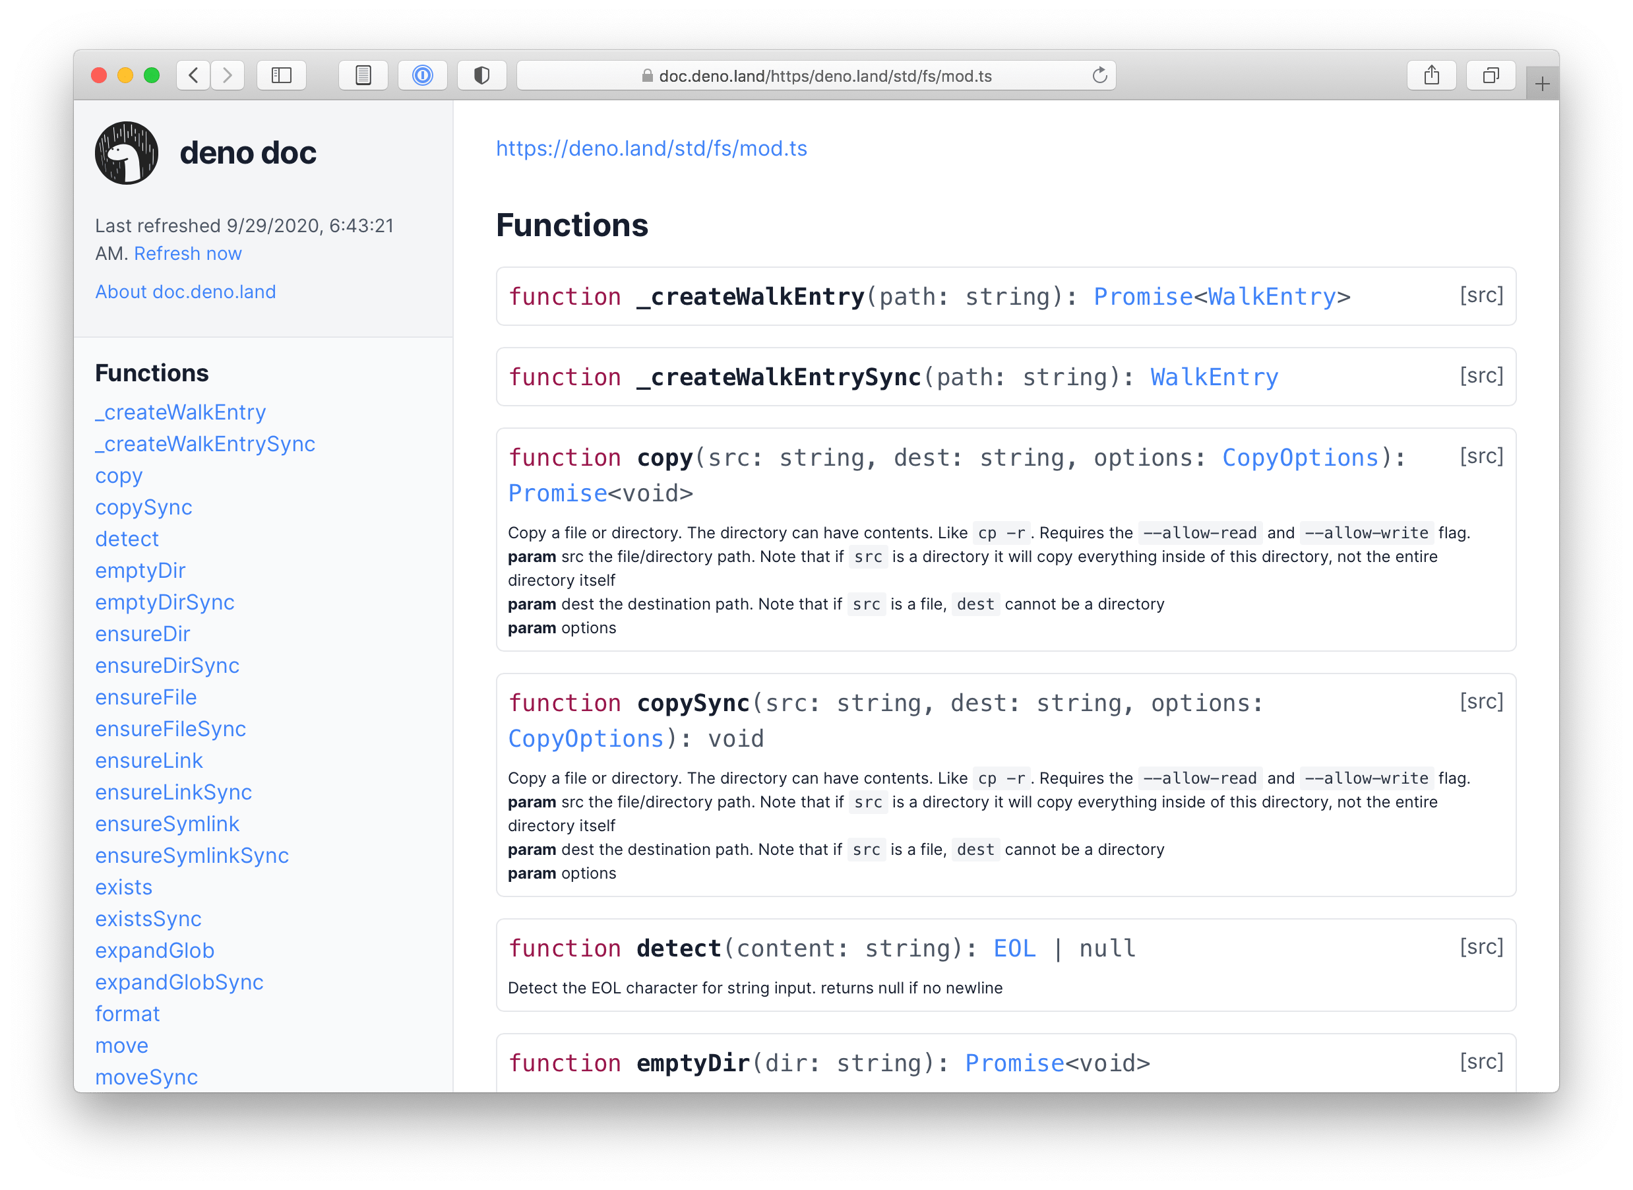
Task: Click Promise return type of copy function
Action: (557, 493)
